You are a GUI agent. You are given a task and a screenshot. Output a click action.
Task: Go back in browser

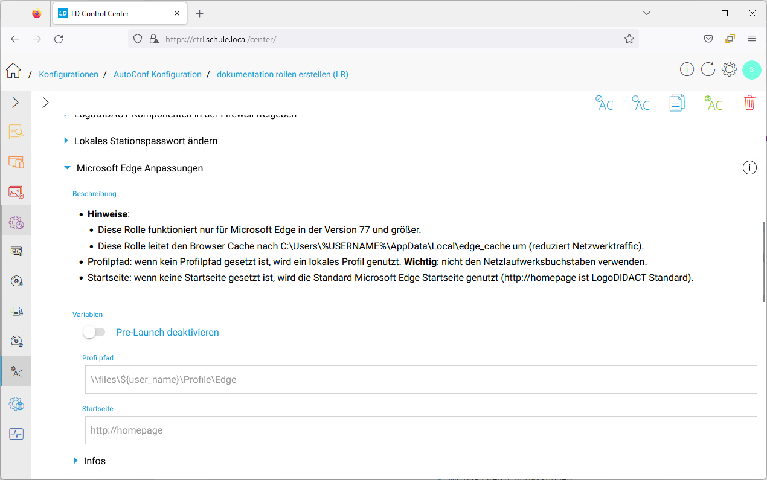click(x=15, y=39)
